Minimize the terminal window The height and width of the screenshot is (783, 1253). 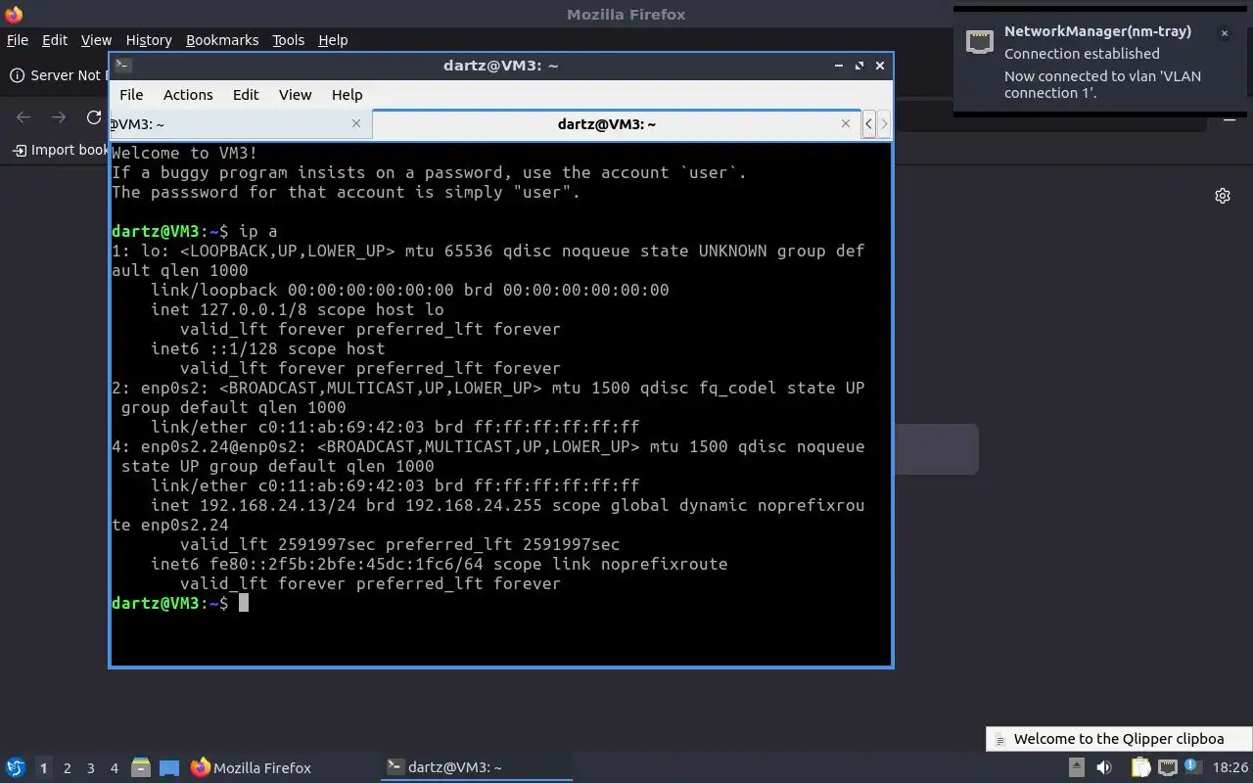pyautogui.click(x=839, y=66)
